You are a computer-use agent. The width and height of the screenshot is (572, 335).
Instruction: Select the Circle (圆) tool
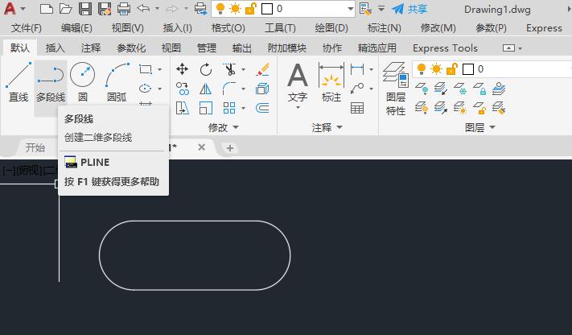point(82,82)
